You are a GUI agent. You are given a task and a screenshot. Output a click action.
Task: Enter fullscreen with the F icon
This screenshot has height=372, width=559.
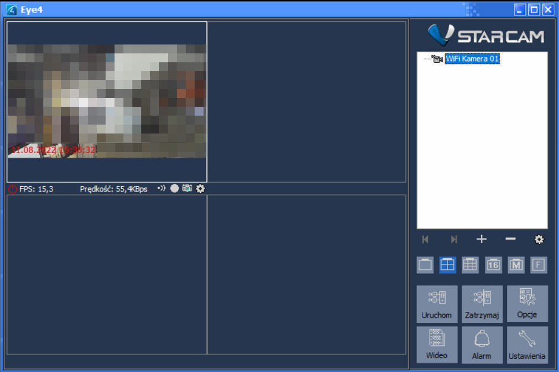[538, 265]
